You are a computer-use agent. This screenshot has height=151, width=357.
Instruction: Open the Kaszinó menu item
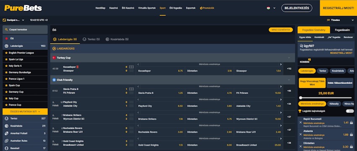pyautogui.click(x=113, y=8)
